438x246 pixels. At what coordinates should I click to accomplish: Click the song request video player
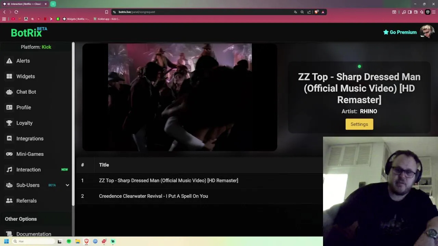point(180,97)
